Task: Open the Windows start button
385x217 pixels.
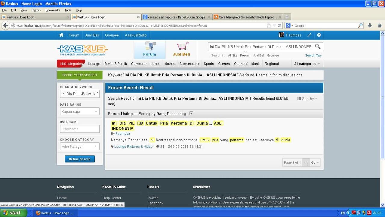Action: 14,213
